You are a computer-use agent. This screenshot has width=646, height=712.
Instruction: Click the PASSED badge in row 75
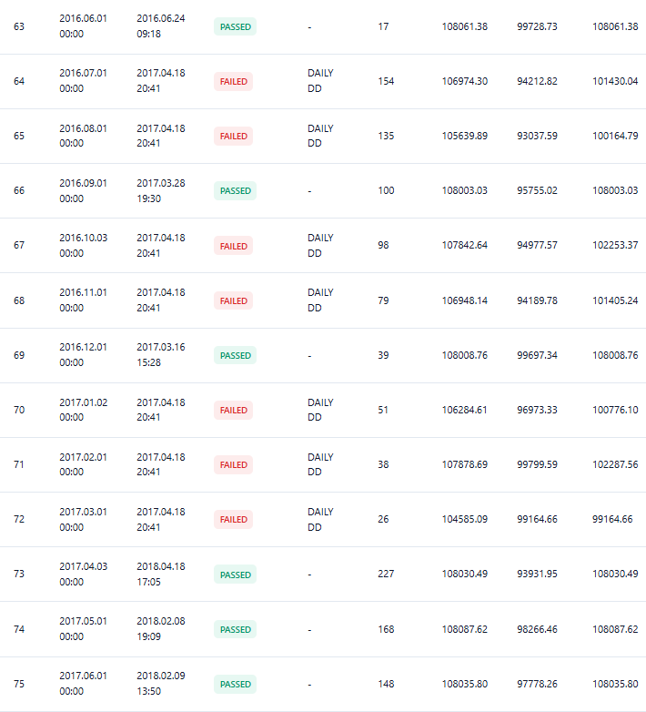235,685
